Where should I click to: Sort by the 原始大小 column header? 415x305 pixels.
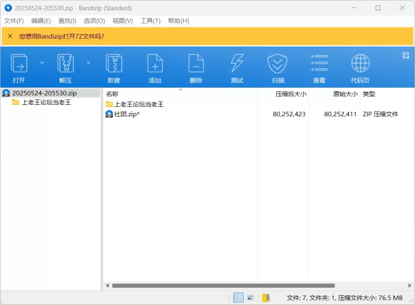click(334, 94)
